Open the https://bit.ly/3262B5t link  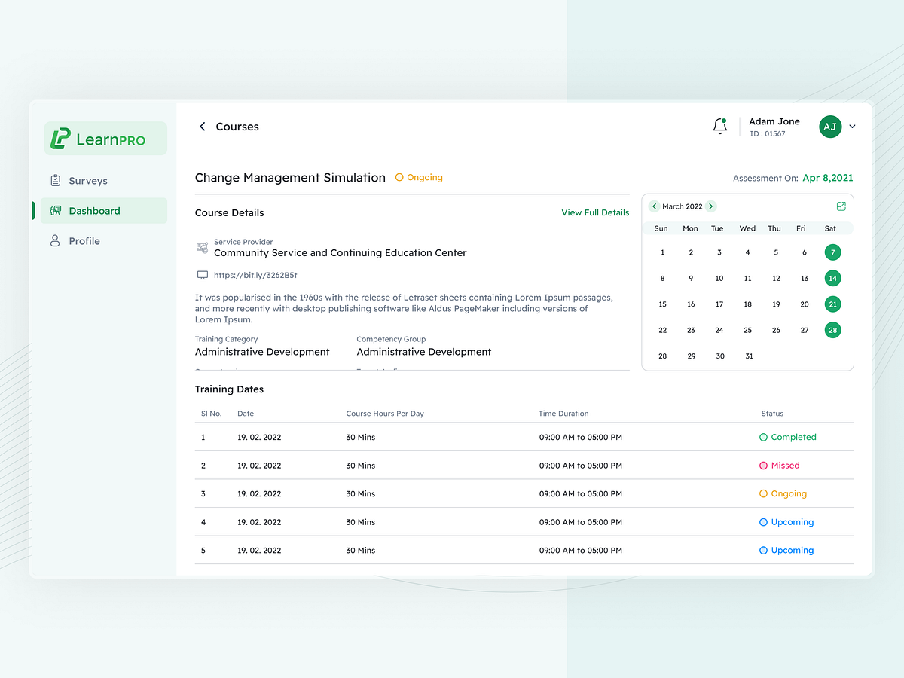pos(256,275)
